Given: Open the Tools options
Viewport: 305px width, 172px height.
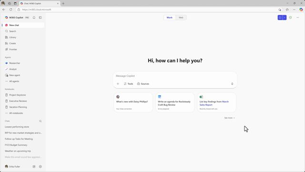Looking at the screenshot, I should [x=128, y=84].
